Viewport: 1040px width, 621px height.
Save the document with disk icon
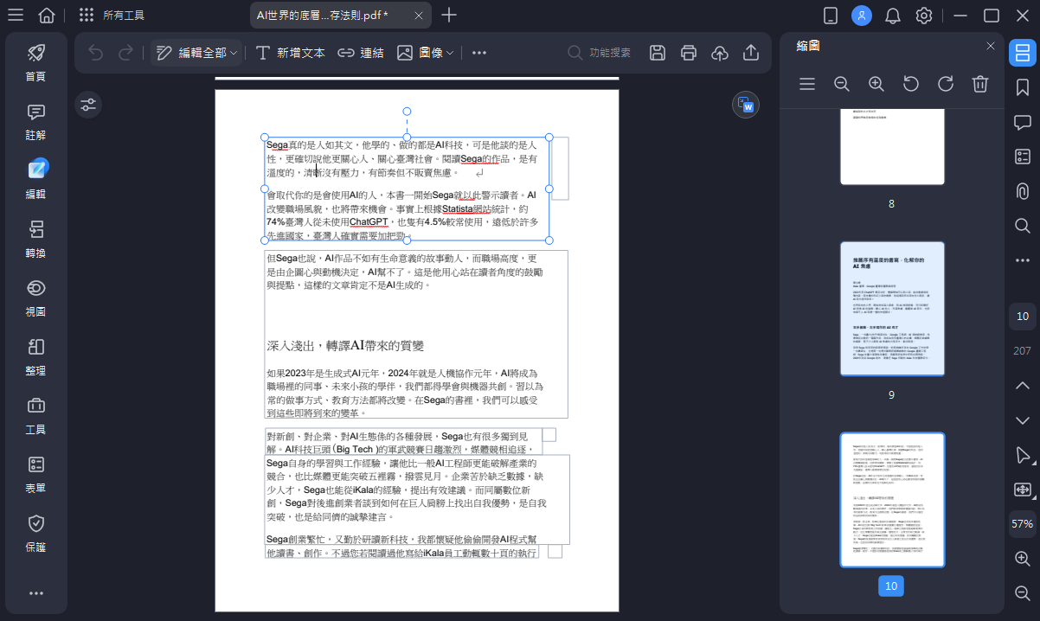[658, 53]
